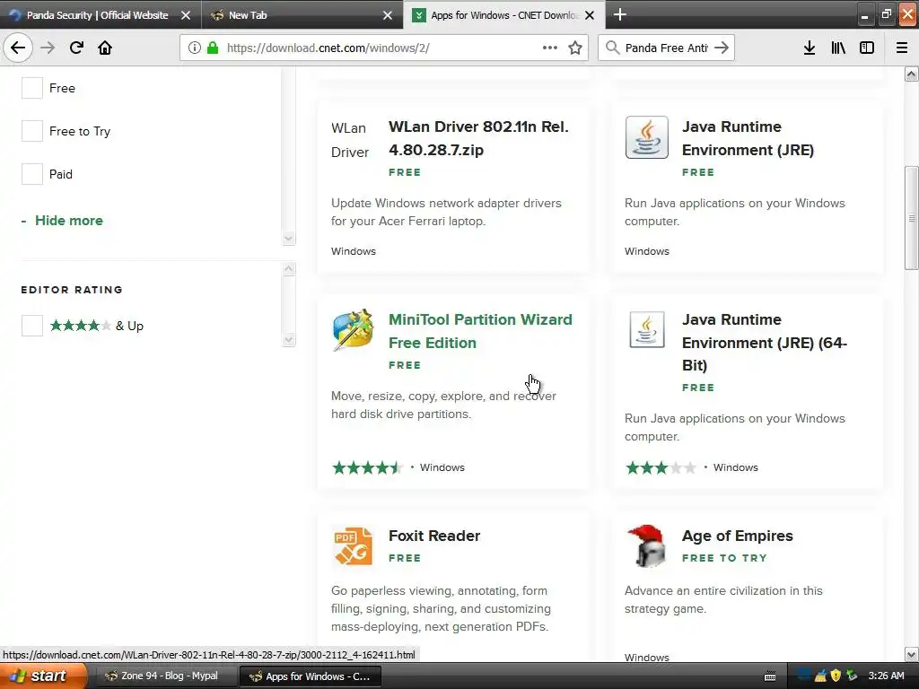Image resolution: width=919 pixels, height=689 pixels.
Task: Click editor rating list scroll down arrow
Action: pos(288,340)
